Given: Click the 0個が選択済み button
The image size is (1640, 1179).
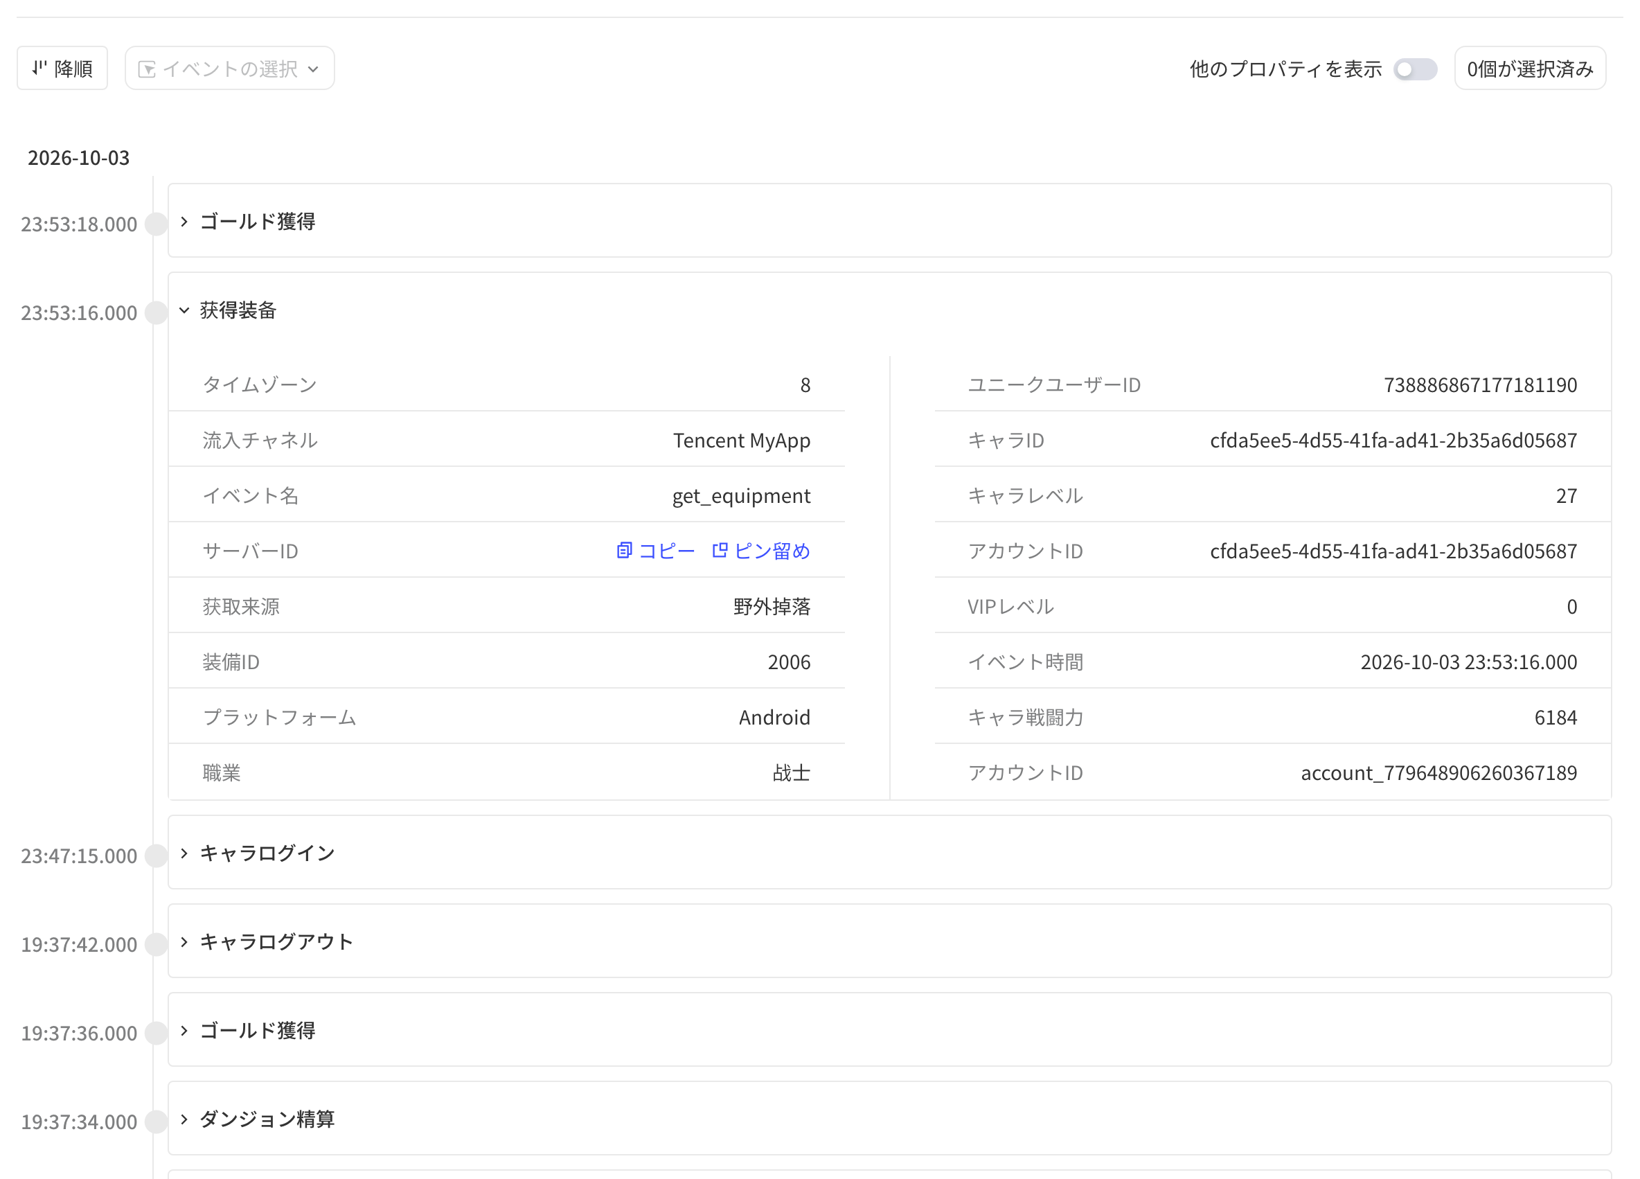Looking at the screenshot, I should point(1529,68).
